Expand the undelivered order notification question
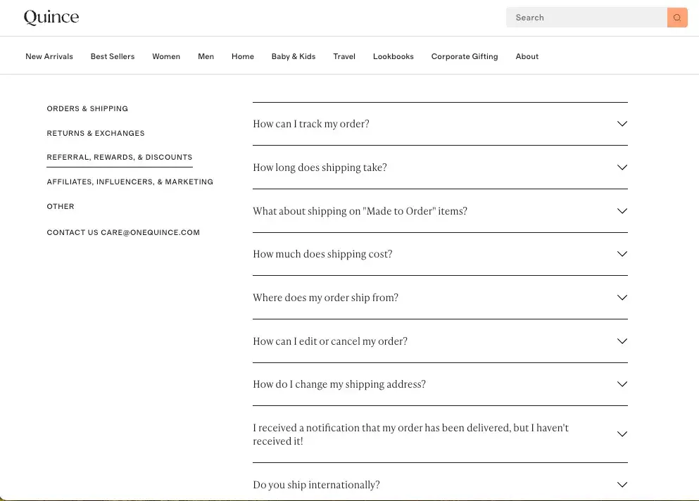The height and width of the screenshot is (501, 699). tap(440, 434)
